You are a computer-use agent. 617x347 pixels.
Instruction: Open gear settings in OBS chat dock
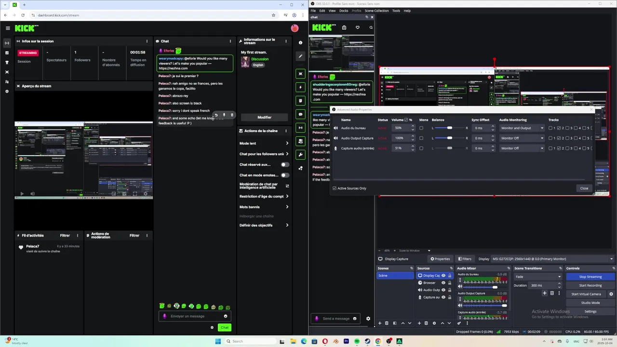coord(368,319)
